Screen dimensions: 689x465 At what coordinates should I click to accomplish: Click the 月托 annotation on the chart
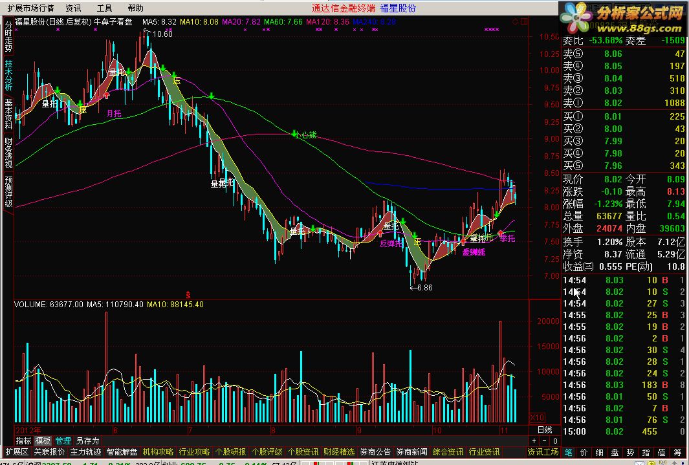(x=114, y=113)
